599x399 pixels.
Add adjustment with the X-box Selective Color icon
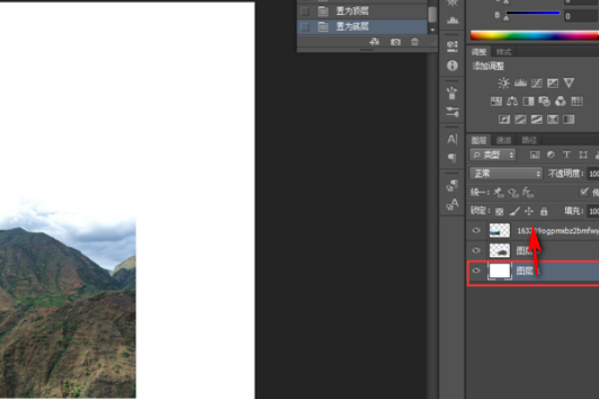(552, 120)
